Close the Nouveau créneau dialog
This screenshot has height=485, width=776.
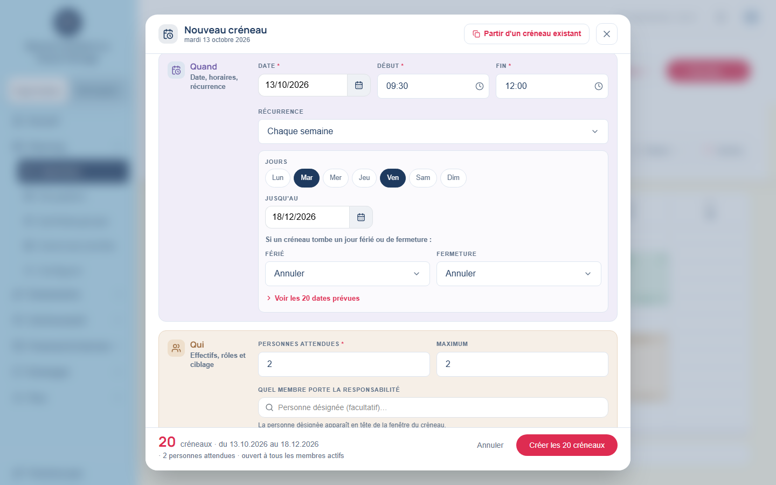click(x=607, y=34)
